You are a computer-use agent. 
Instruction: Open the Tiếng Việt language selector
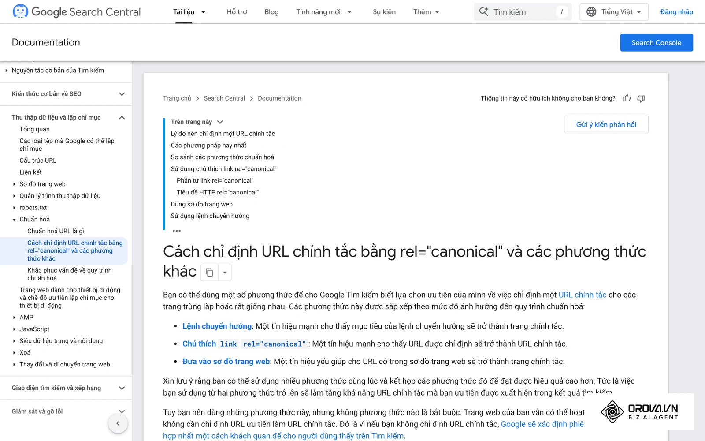(614, 12)
